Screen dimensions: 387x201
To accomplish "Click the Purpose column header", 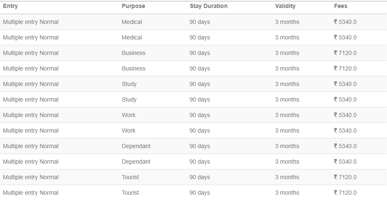I will pyautogui.click(x=133, y=6).
